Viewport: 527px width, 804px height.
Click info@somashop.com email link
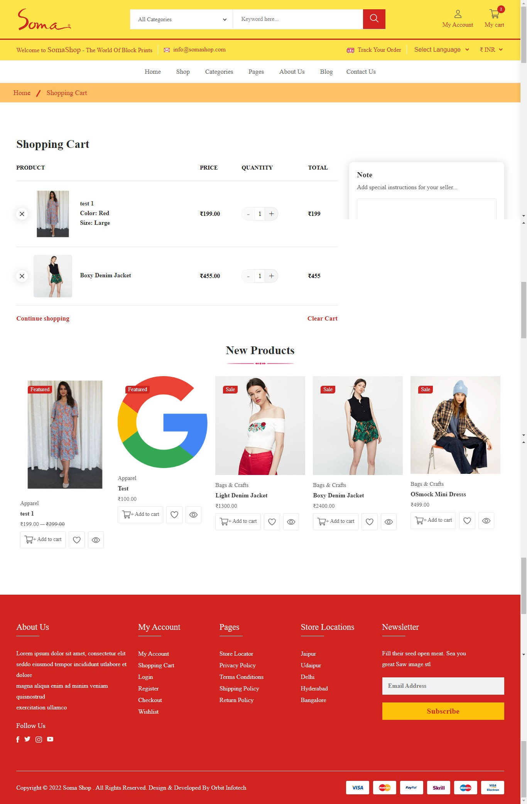(199, 50)
